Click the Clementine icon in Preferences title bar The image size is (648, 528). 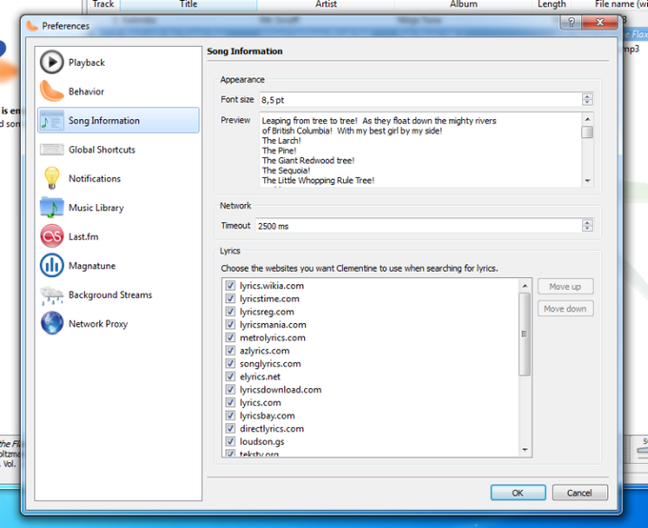[31, 26]
